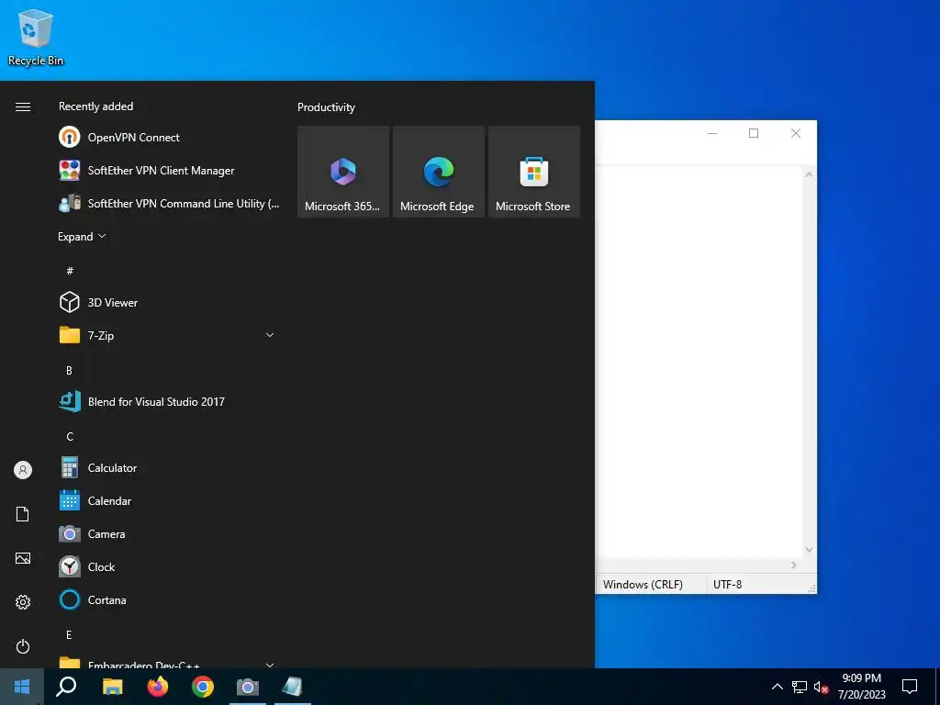Image resolution: width=940 pixels, height=705 pixels.
Task: Launch Cortana from the app list
Action: 169,599
